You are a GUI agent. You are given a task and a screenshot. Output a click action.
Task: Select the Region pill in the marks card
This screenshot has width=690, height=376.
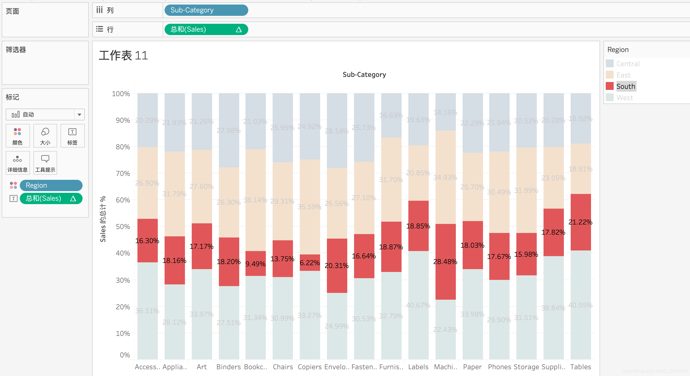pyautogui.click(x=51, y=185)
